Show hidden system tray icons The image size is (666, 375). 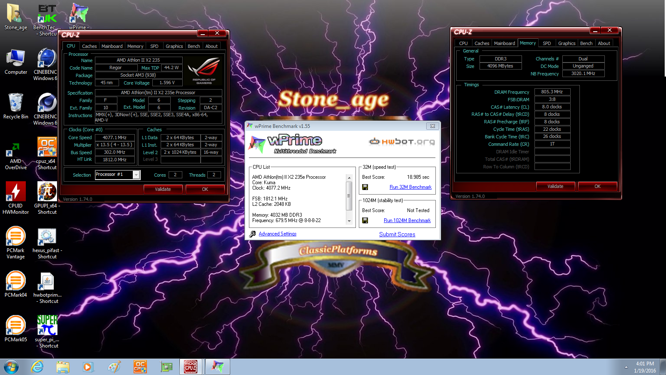(626, 367)
